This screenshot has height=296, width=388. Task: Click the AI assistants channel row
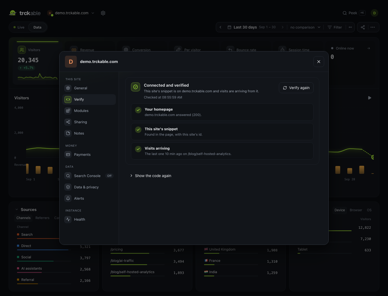click(54, 269)
